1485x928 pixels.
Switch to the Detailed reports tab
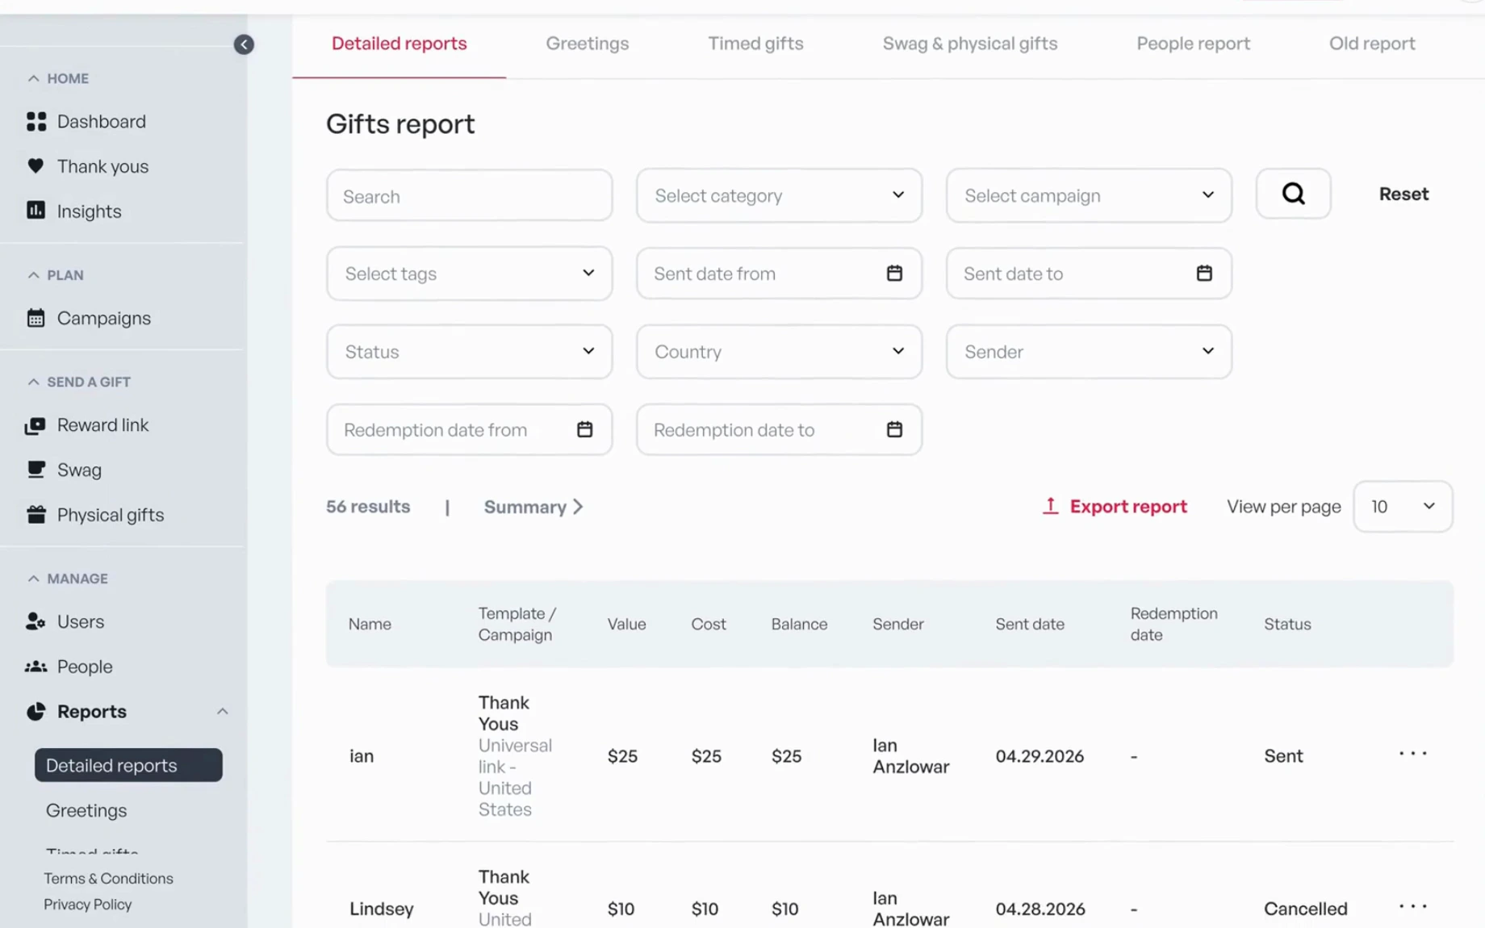point(399,44)
